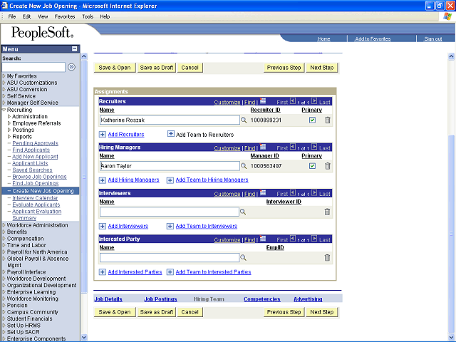The height and width of the screenshot is (342, 456).
Task: Click plus icon beside Add Interested Parties
Action: 103,272
